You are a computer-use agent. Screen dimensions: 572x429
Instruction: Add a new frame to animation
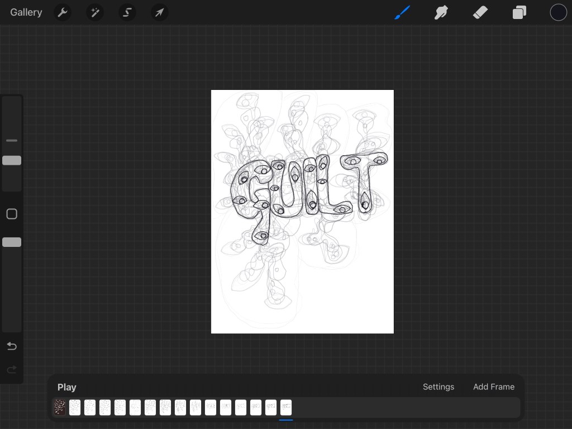[x=494, y=387]
